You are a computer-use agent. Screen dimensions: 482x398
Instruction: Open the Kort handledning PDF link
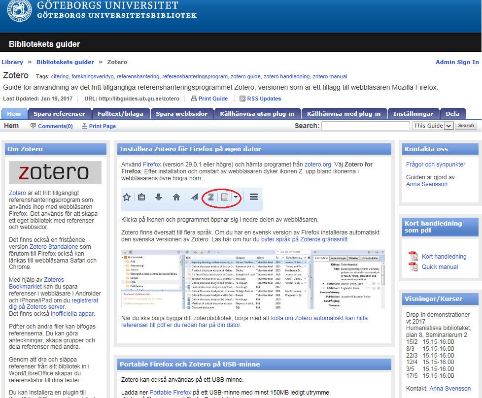(444, 256)
